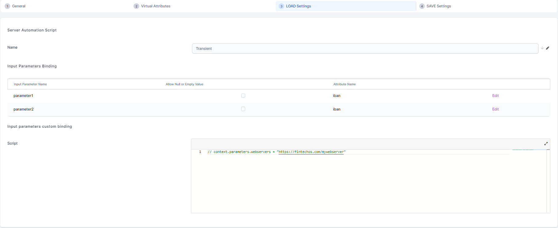Click the step 4 circle for SAVE Settings

(x=422, y=6)
